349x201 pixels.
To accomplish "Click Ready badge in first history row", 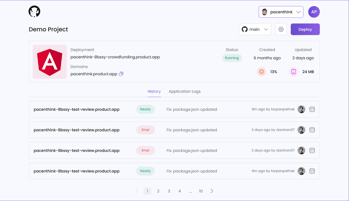I will point(145,109).
